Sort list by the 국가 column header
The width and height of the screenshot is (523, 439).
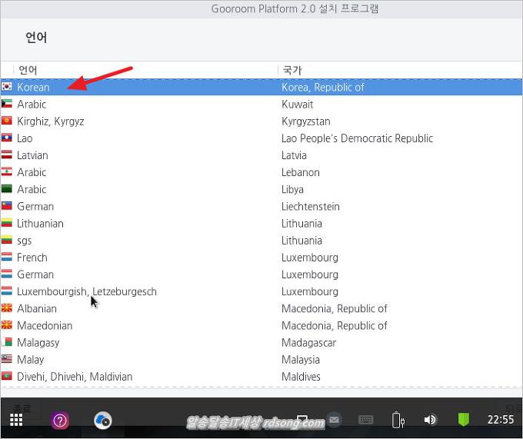coord(292,70)
